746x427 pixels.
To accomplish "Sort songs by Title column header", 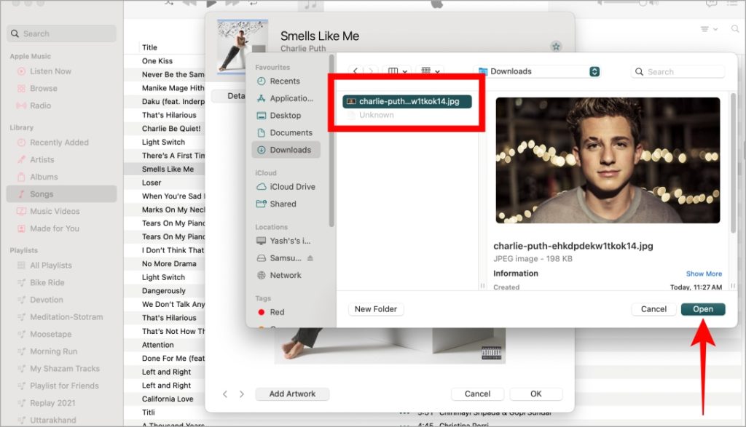I will coord(149,47).
